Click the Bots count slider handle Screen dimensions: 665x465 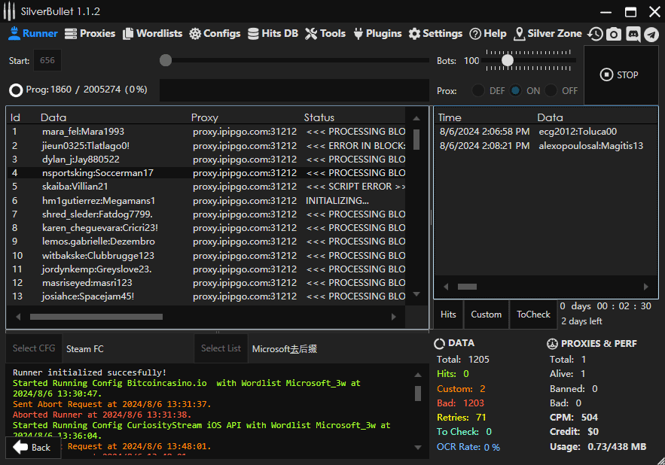(508, 60)
